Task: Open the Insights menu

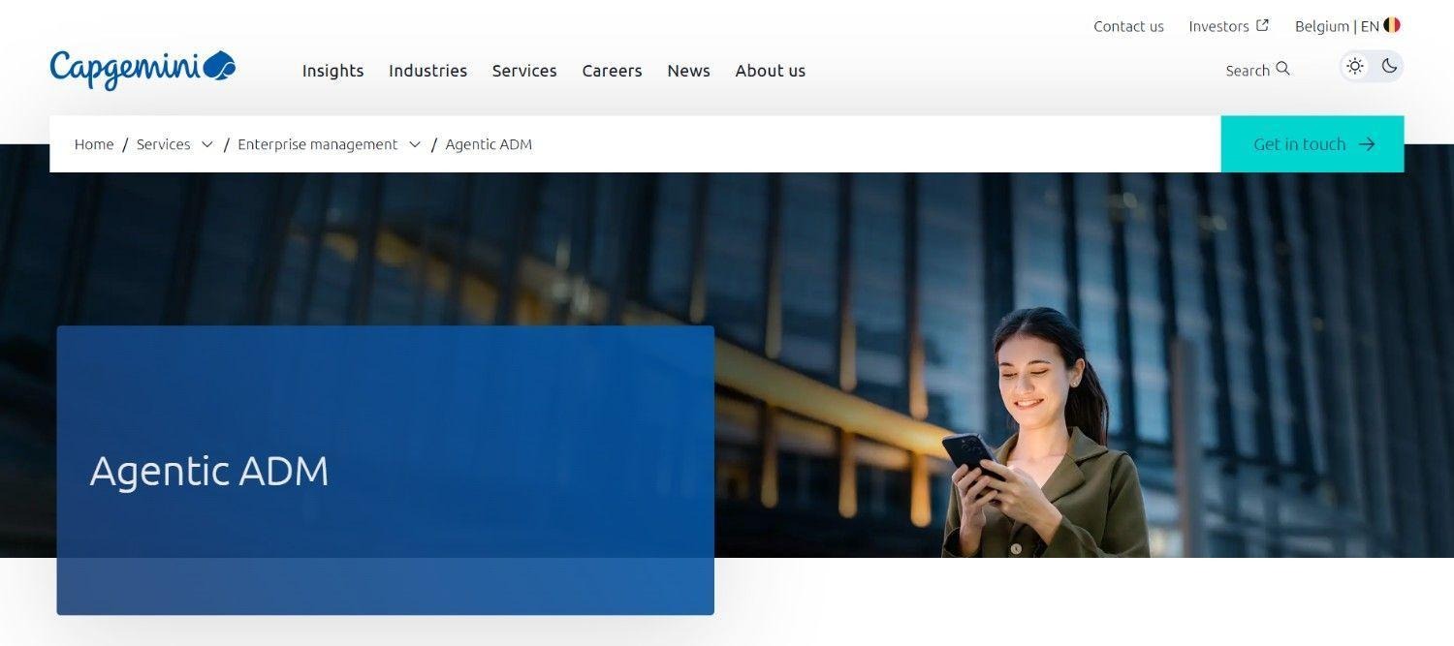Action: 332,71
